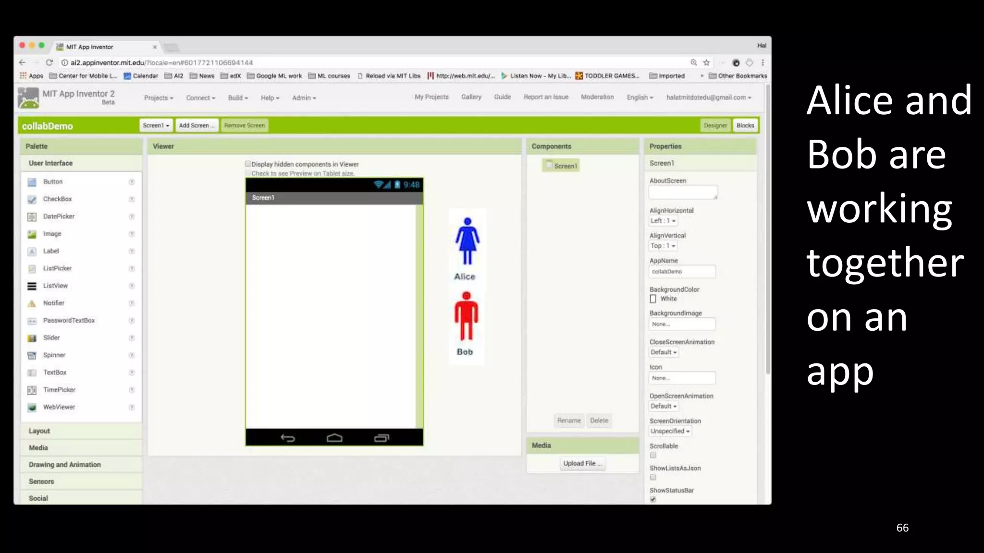This screenshot has width=984, height=553.
Task: Open AlignVertical Top dropdown
Action: (663, 246)
